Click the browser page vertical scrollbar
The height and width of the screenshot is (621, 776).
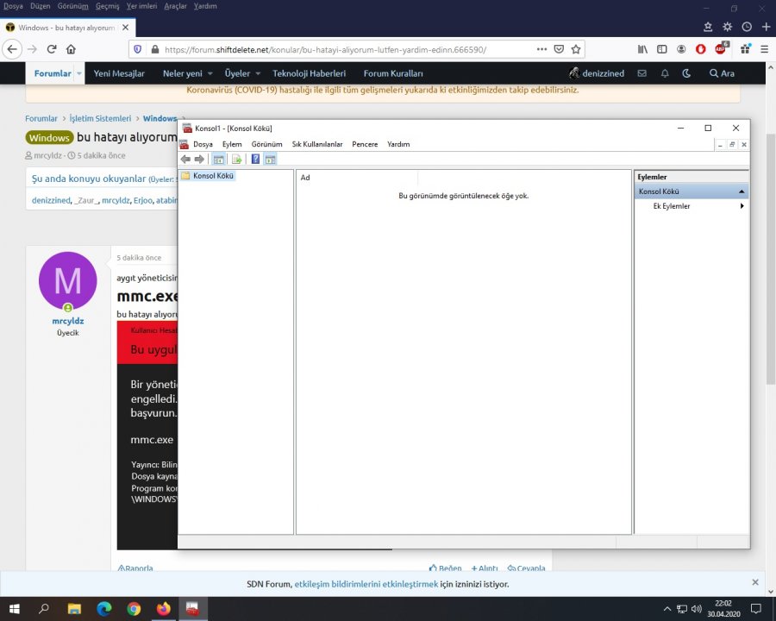(x=770, y=259)
